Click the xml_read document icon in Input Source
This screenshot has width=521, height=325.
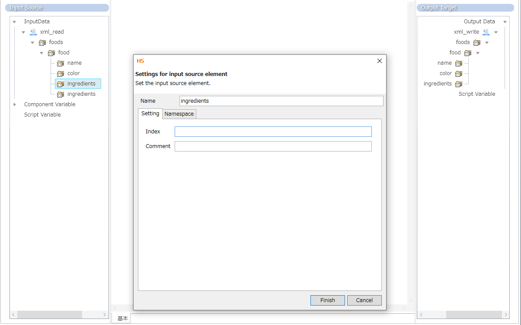(33, 32)
